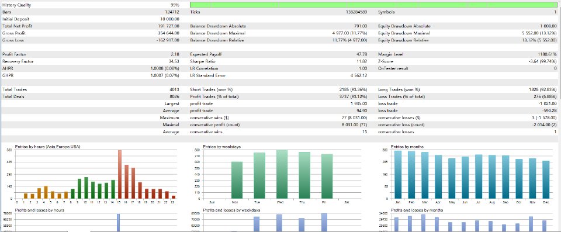Select the Gross Loss value -162 917.00
The height and width of the screenshot is (232, 561).
point(168,40)
